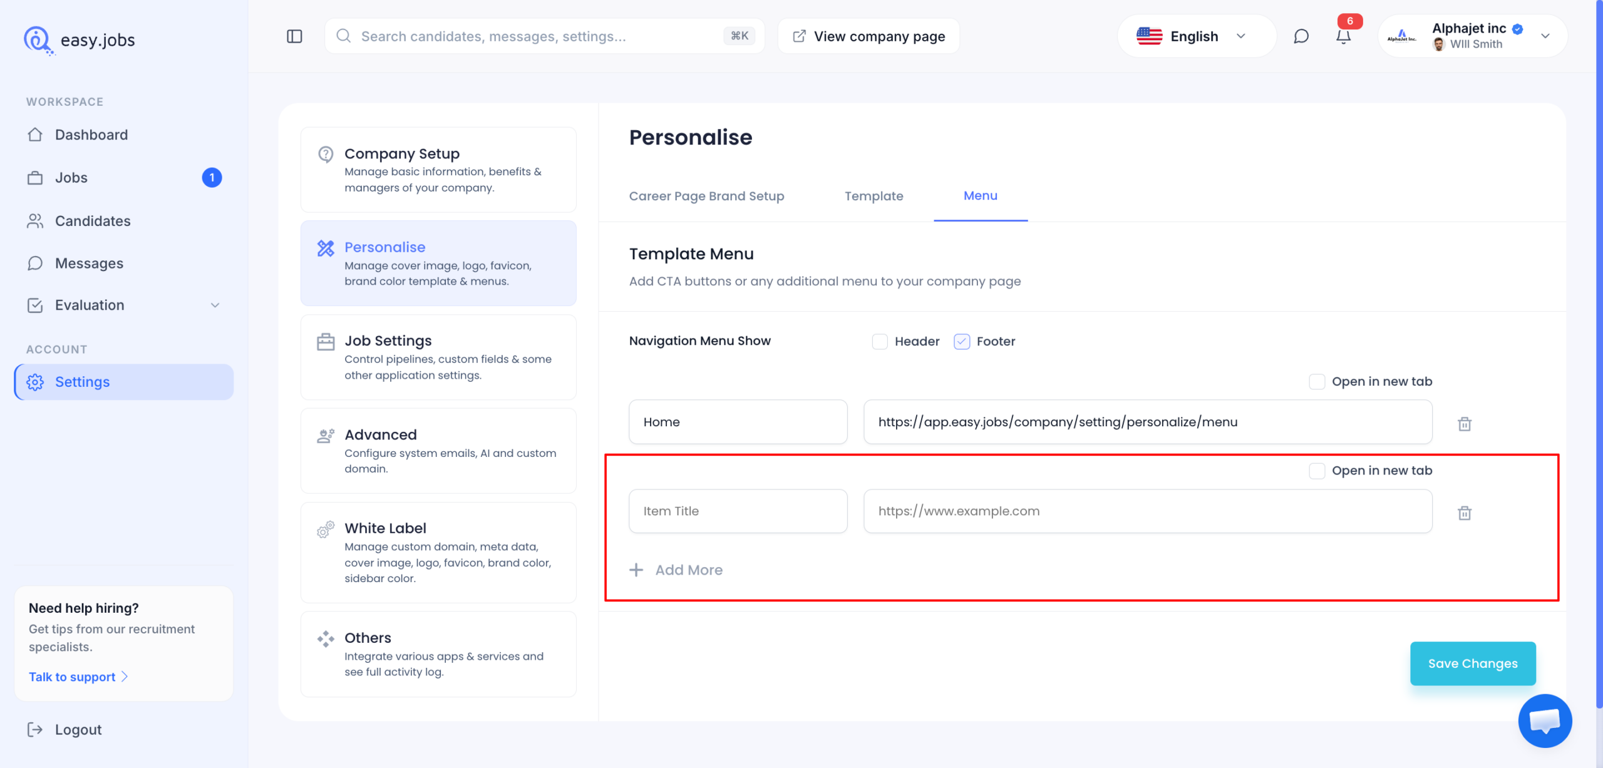Open the Advanced settings section

[438, 451]
